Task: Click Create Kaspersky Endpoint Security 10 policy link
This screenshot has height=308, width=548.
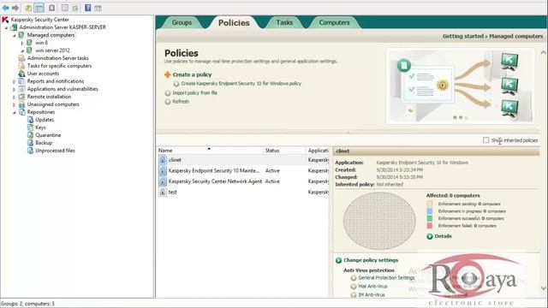Action: (x=241, y=84)
